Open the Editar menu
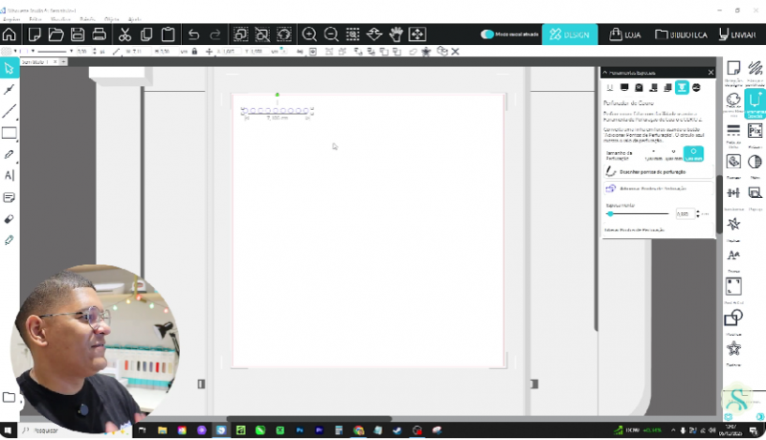Viewport: 766px width, 440px height. (35, 19)
